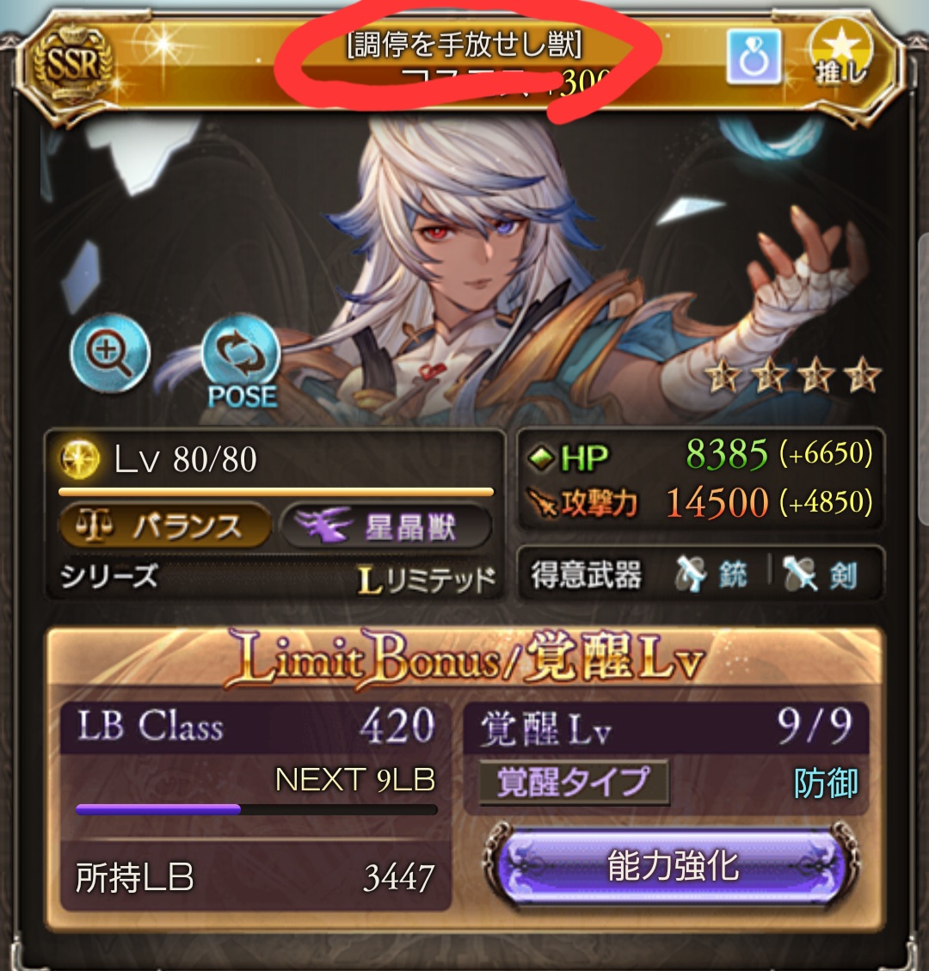Click the gold level orb icon
The image size is (929, 971).
[79, 459]
